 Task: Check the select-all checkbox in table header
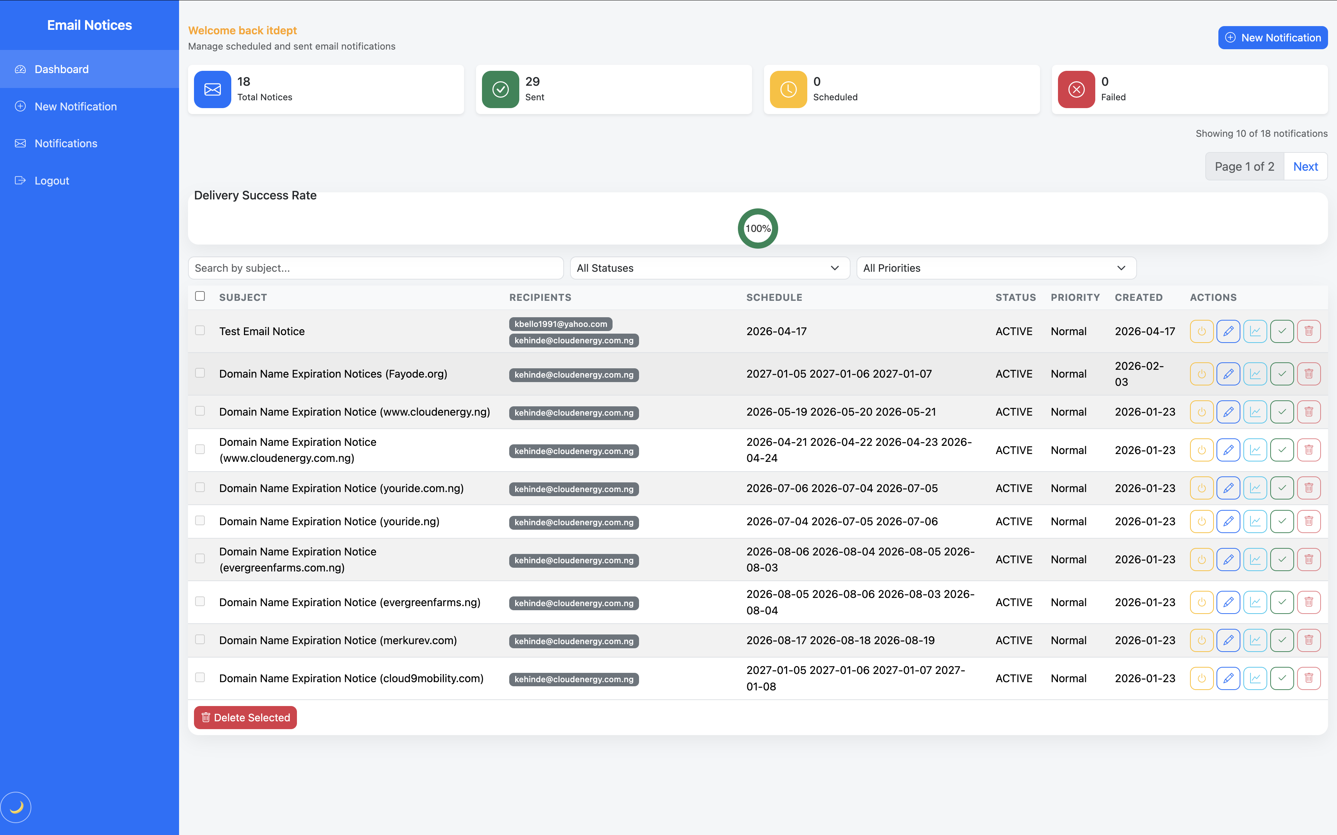click(x=200, y=297)
